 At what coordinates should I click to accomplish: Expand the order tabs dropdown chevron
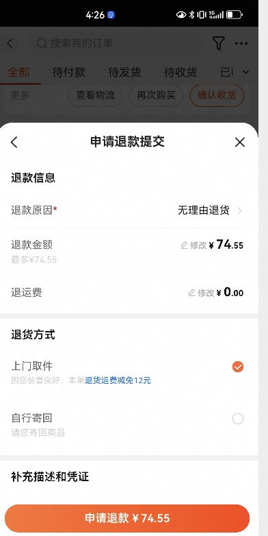point(245,72)
